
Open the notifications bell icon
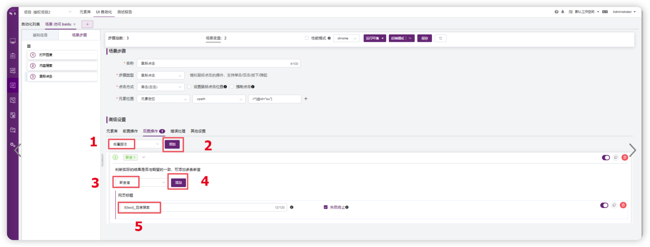pyautogui.click(x=563, y=12)
